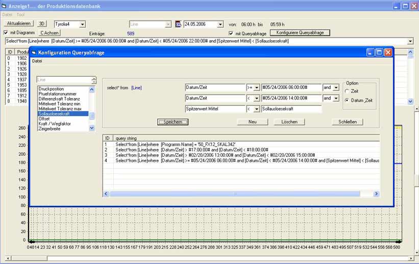Toggle the mit Diagramm checkbox
Image resolution: width=419 pixels, height=264 pixels.
(x=6, y=33)
